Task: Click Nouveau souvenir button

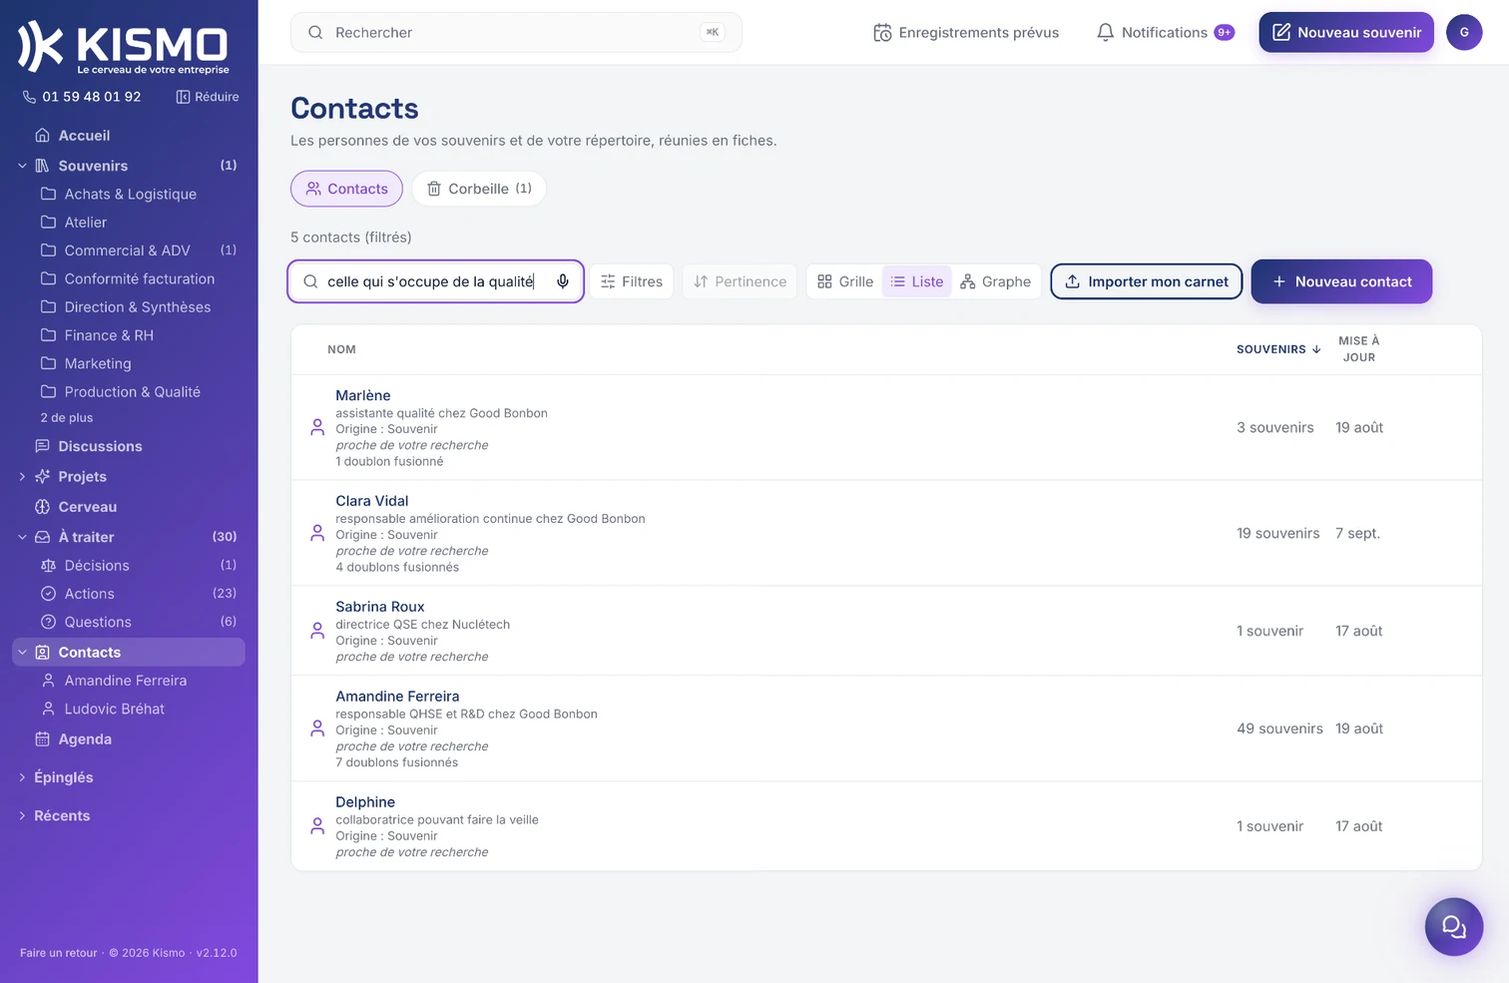Action: [1346, 32]
